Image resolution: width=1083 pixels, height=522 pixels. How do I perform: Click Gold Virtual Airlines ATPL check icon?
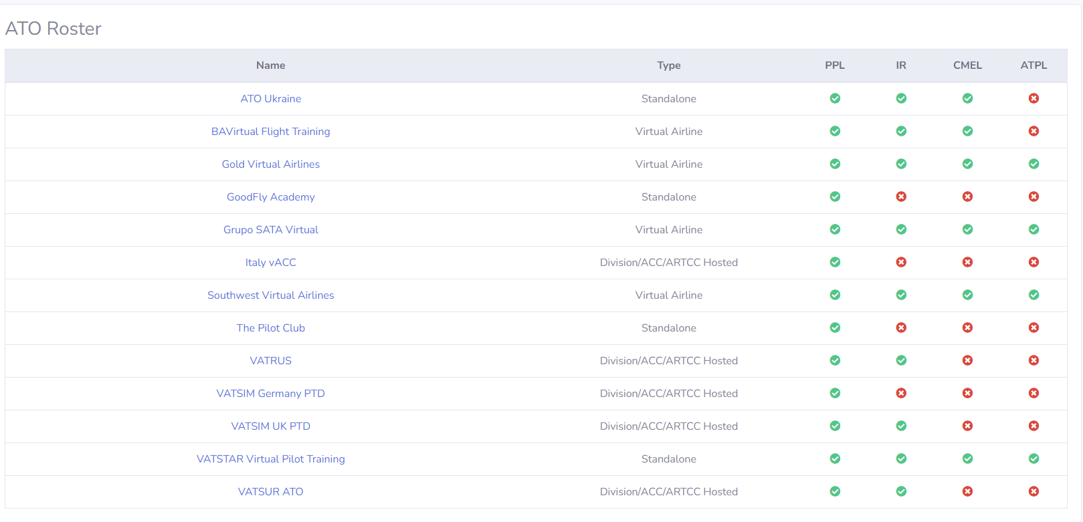point(1034,164)
